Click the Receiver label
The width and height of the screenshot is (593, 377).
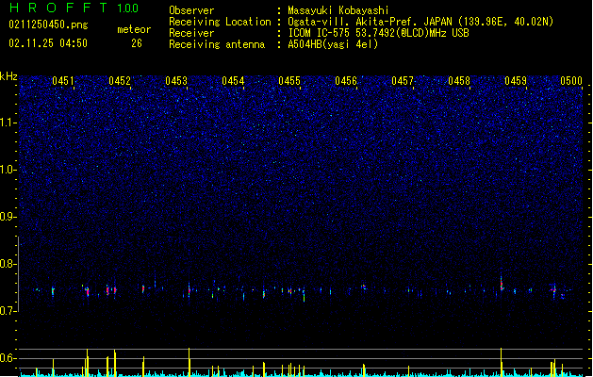click(191, 33)
